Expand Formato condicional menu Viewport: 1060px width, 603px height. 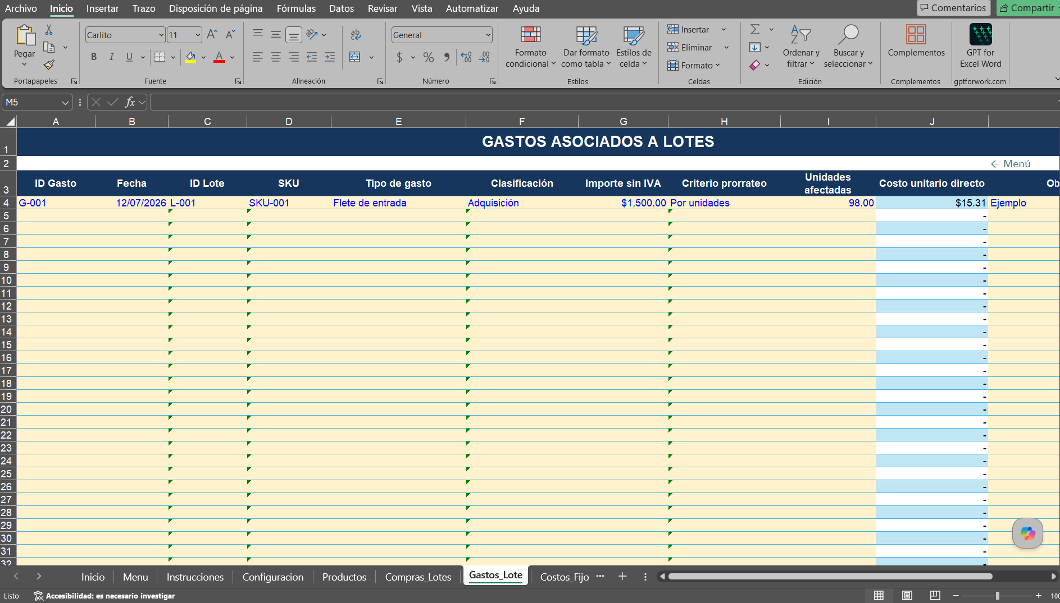[530, 47]
